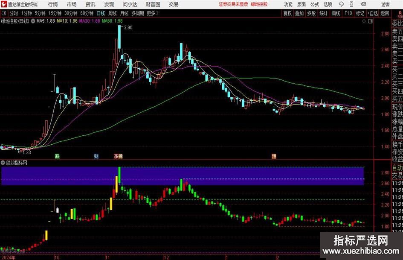Open the 问小达 menu

tap(130, 4)
